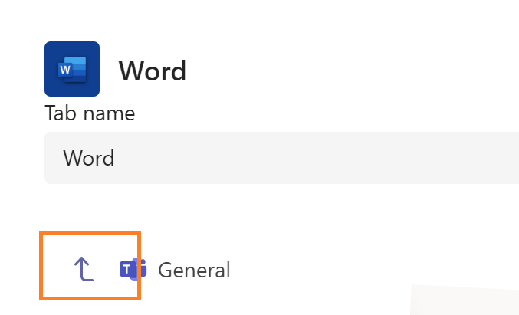Go up one folder level using the arrow
The width and height of the screenshot is (519, 315).
(x=83, y=268)
